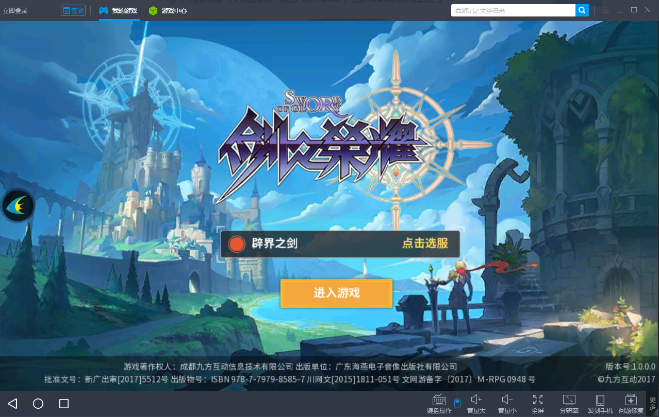This screenshot has height=417, width=659.
Task: Expand the 更多 more tools panel
Action: [653, 404]
